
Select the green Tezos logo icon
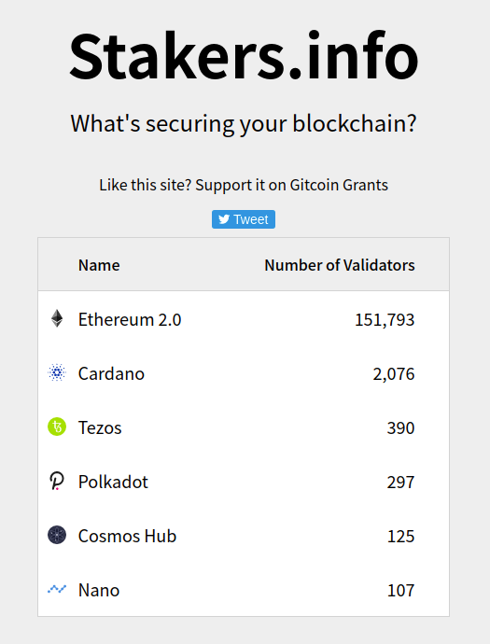click(57, 427)
